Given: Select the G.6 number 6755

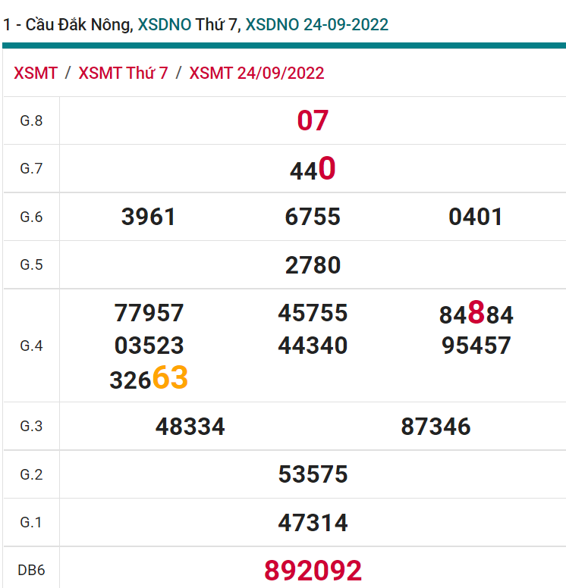Looking at the screenshot, I should (313, 217).
